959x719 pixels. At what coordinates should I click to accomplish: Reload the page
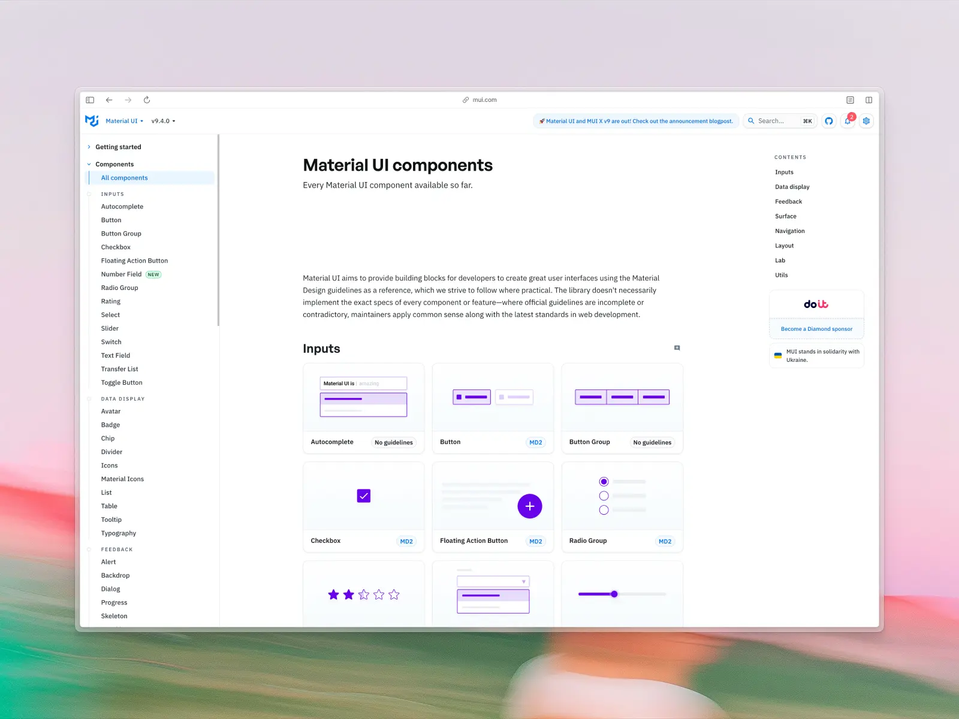pos(147,100)
